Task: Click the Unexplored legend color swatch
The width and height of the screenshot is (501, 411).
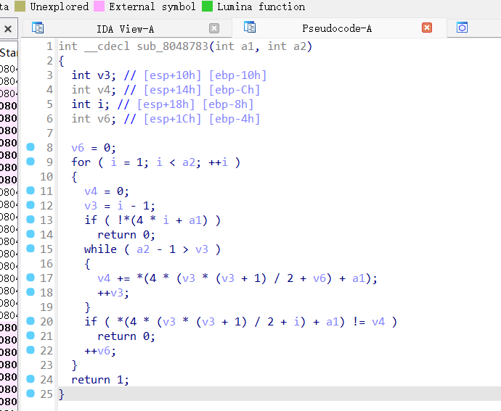Action: 20,6
